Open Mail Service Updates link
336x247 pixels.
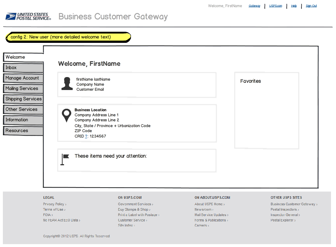click(x=212, y=215)
